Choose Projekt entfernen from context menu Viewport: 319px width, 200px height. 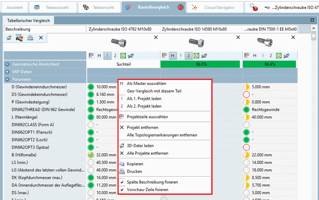point(165,127)
